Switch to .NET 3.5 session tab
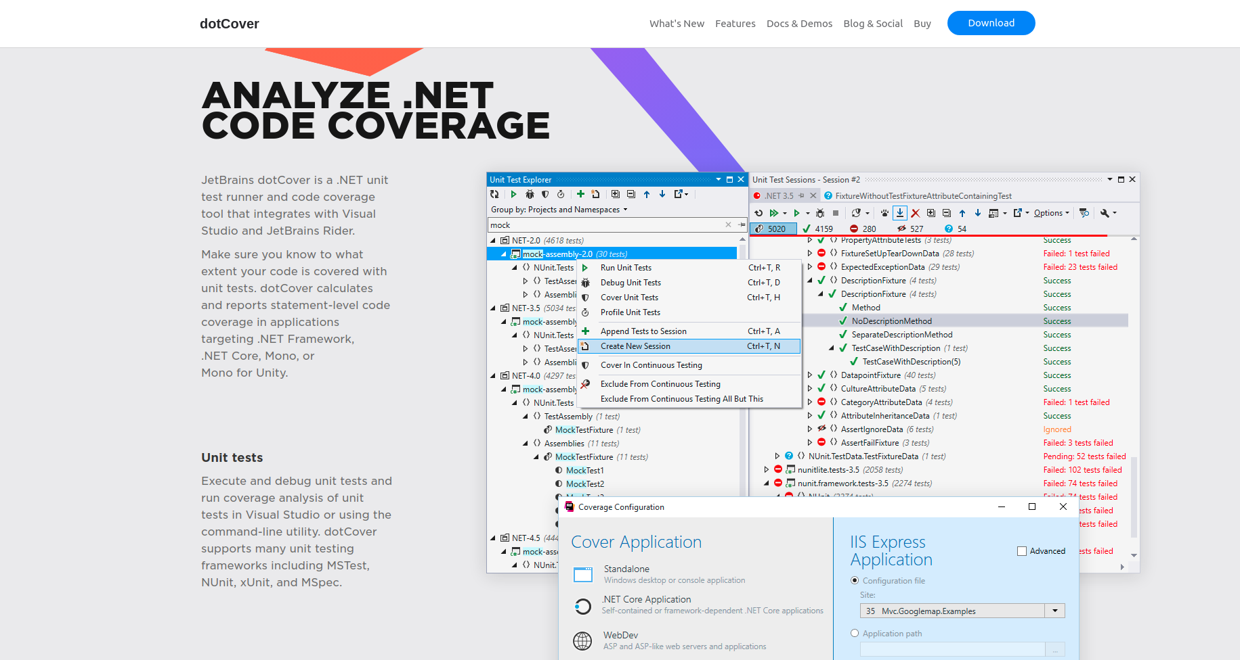Screen dimensions: 1240x660 click(x=779, y=196)
